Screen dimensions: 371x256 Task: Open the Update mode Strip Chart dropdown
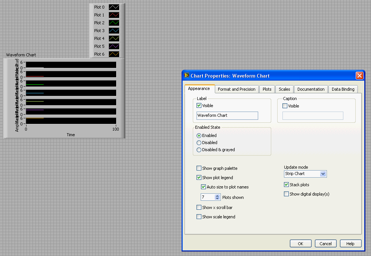pos(323,174)
